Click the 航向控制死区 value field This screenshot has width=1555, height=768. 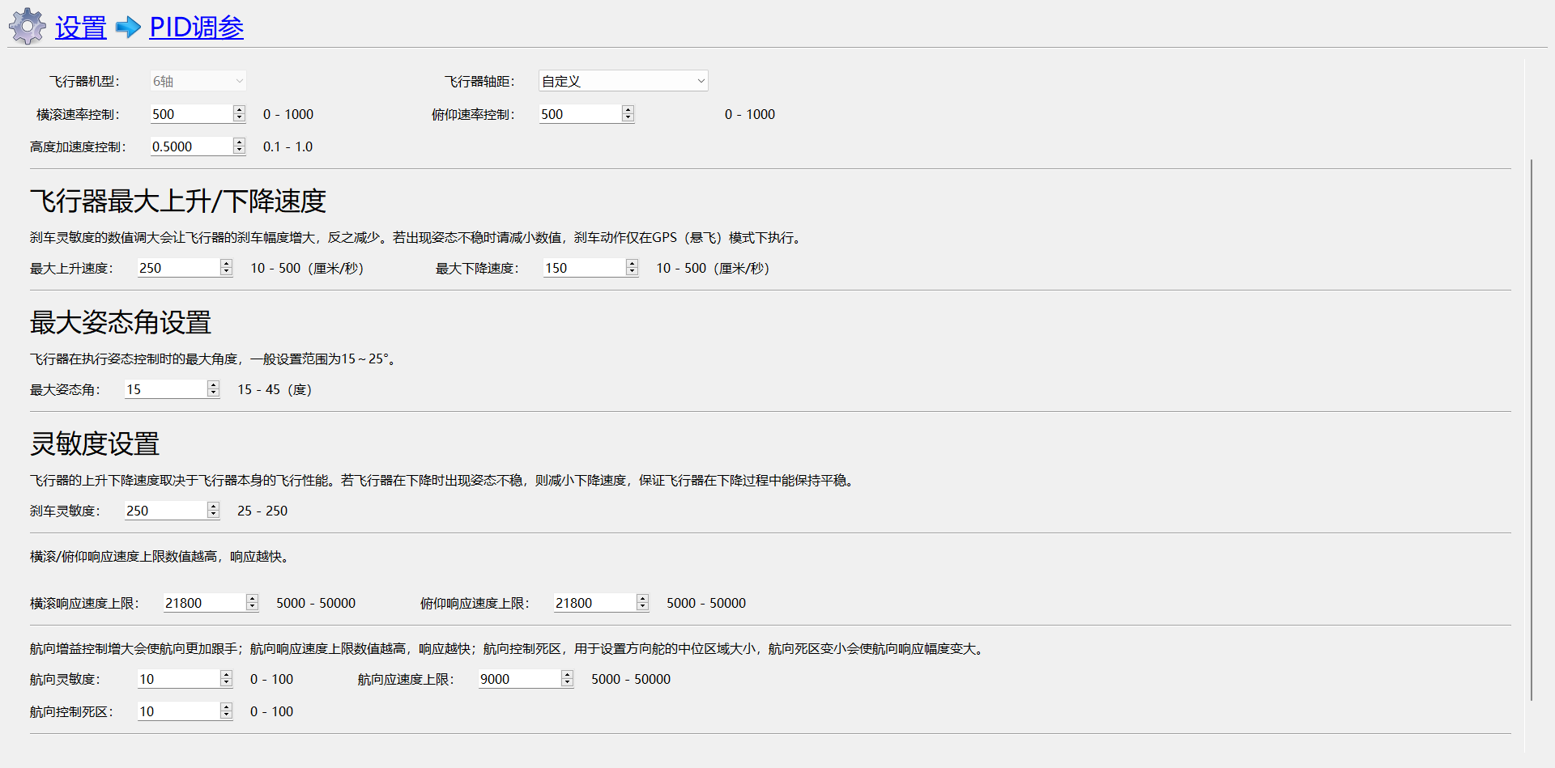pos(179,711)
